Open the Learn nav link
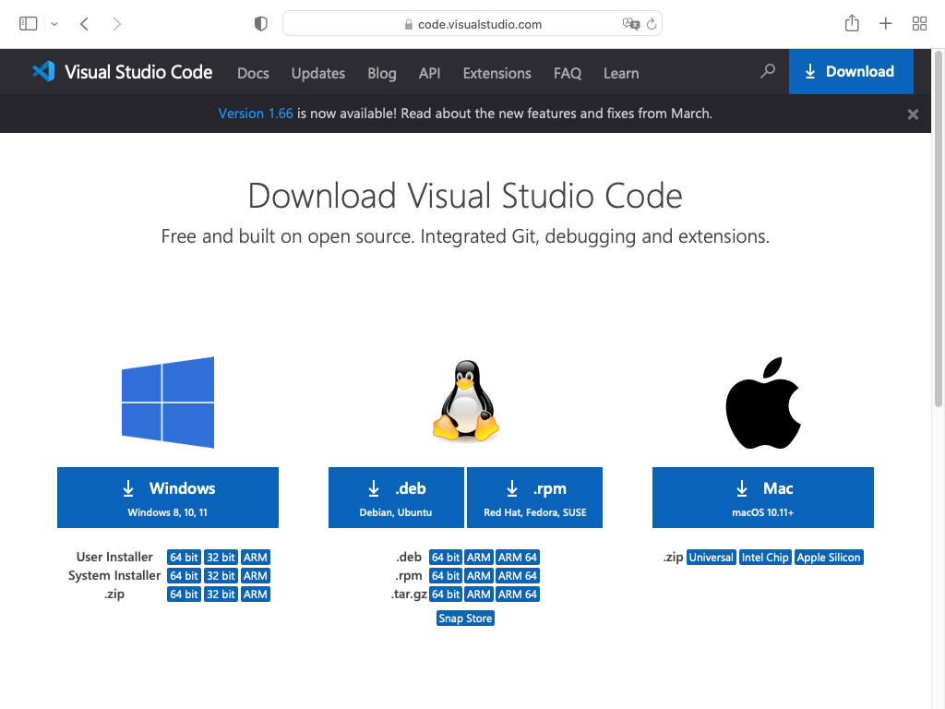This screenshot has height=709, width=945. (x=621, y=74)
